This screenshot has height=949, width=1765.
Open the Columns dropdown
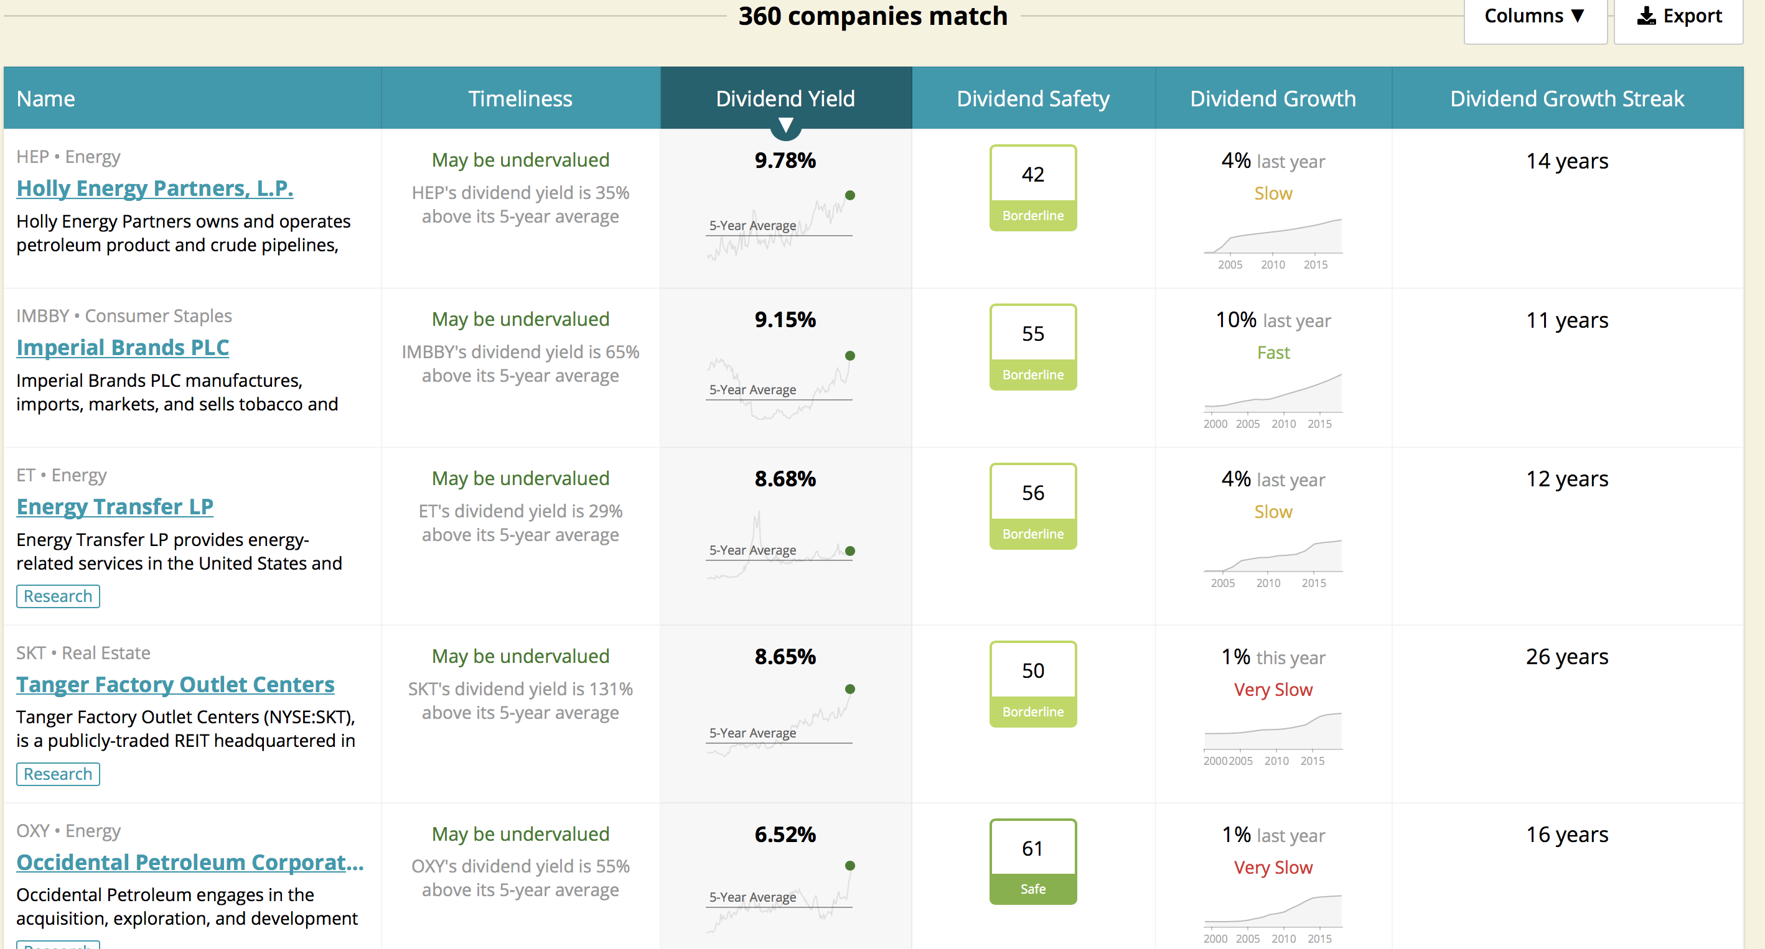click(x=1534, y=16)
